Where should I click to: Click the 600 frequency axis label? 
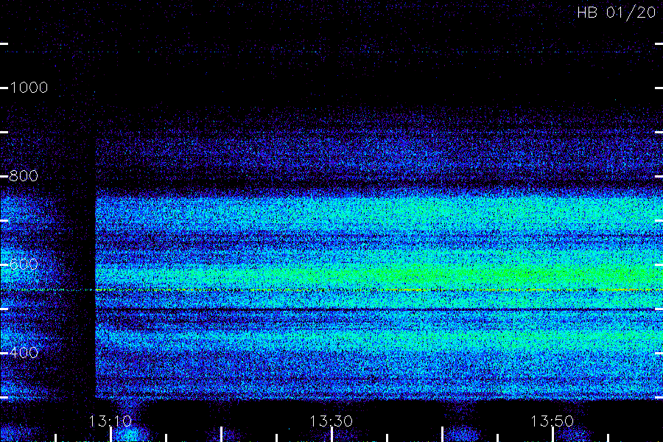tap(24, 264)
